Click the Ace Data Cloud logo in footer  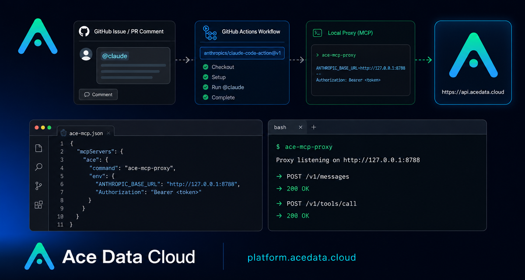[x=39, y=256]
